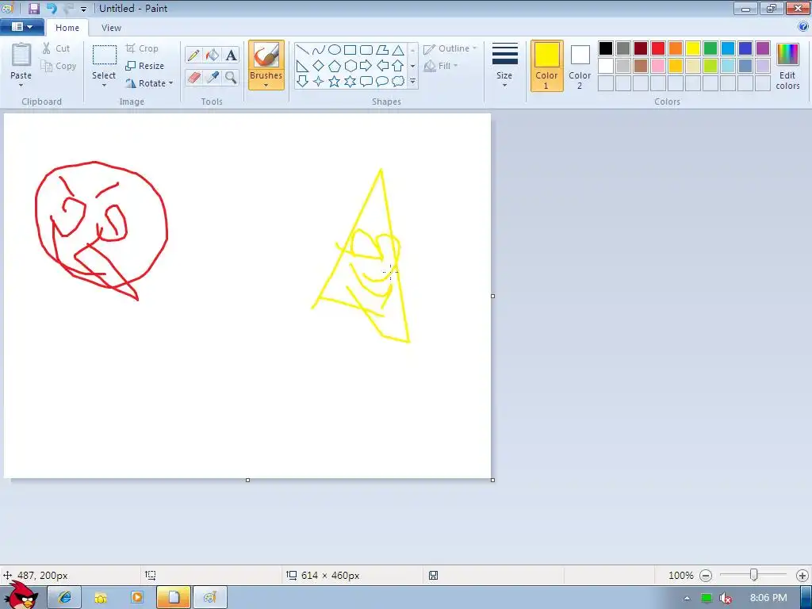
Task: Choose the Cloud callout shape
Action: pos(398,82)
